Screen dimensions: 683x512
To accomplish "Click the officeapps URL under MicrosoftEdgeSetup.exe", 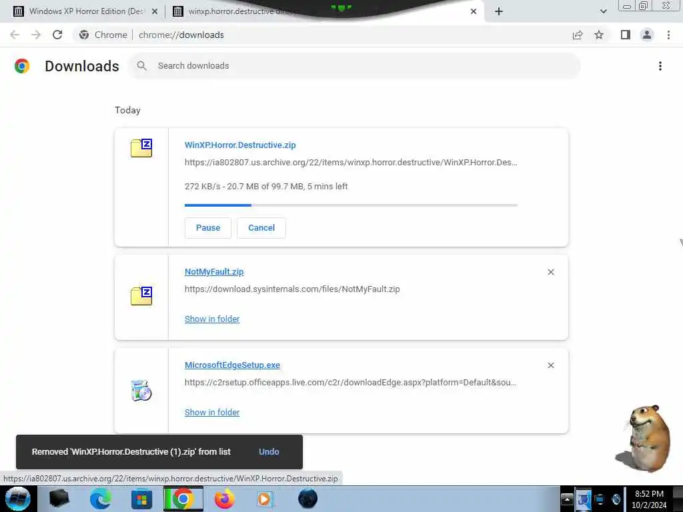I will pos(351,382).
